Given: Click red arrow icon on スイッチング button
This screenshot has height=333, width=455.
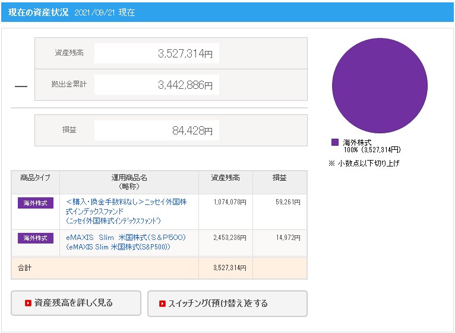Looking at the screenshot, I should click(x=162, y=304).
